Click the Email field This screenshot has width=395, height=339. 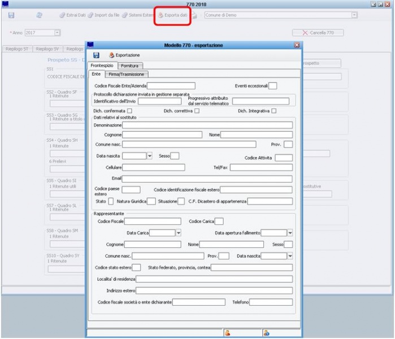tap(207, 179)
